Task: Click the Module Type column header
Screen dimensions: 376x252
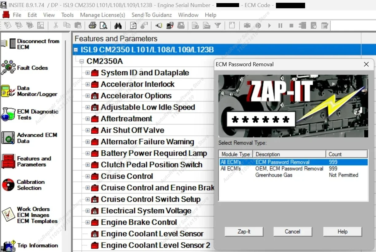Action: point(236,154)
